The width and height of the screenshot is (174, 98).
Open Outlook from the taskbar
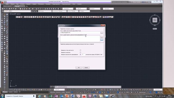tap(62, 96)
